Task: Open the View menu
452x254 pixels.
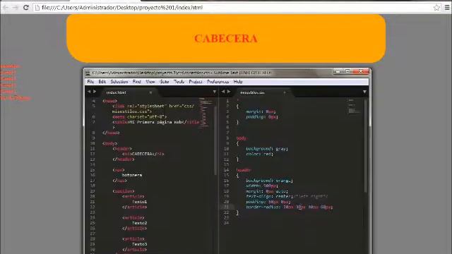Action: 150,82
